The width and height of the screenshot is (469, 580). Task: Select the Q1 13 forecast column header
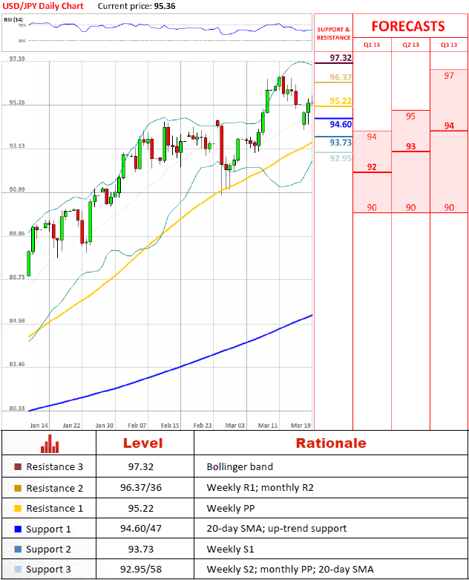372,45
